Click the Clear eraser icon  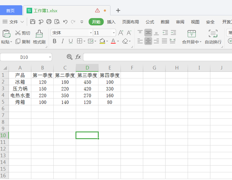point(125,41)
